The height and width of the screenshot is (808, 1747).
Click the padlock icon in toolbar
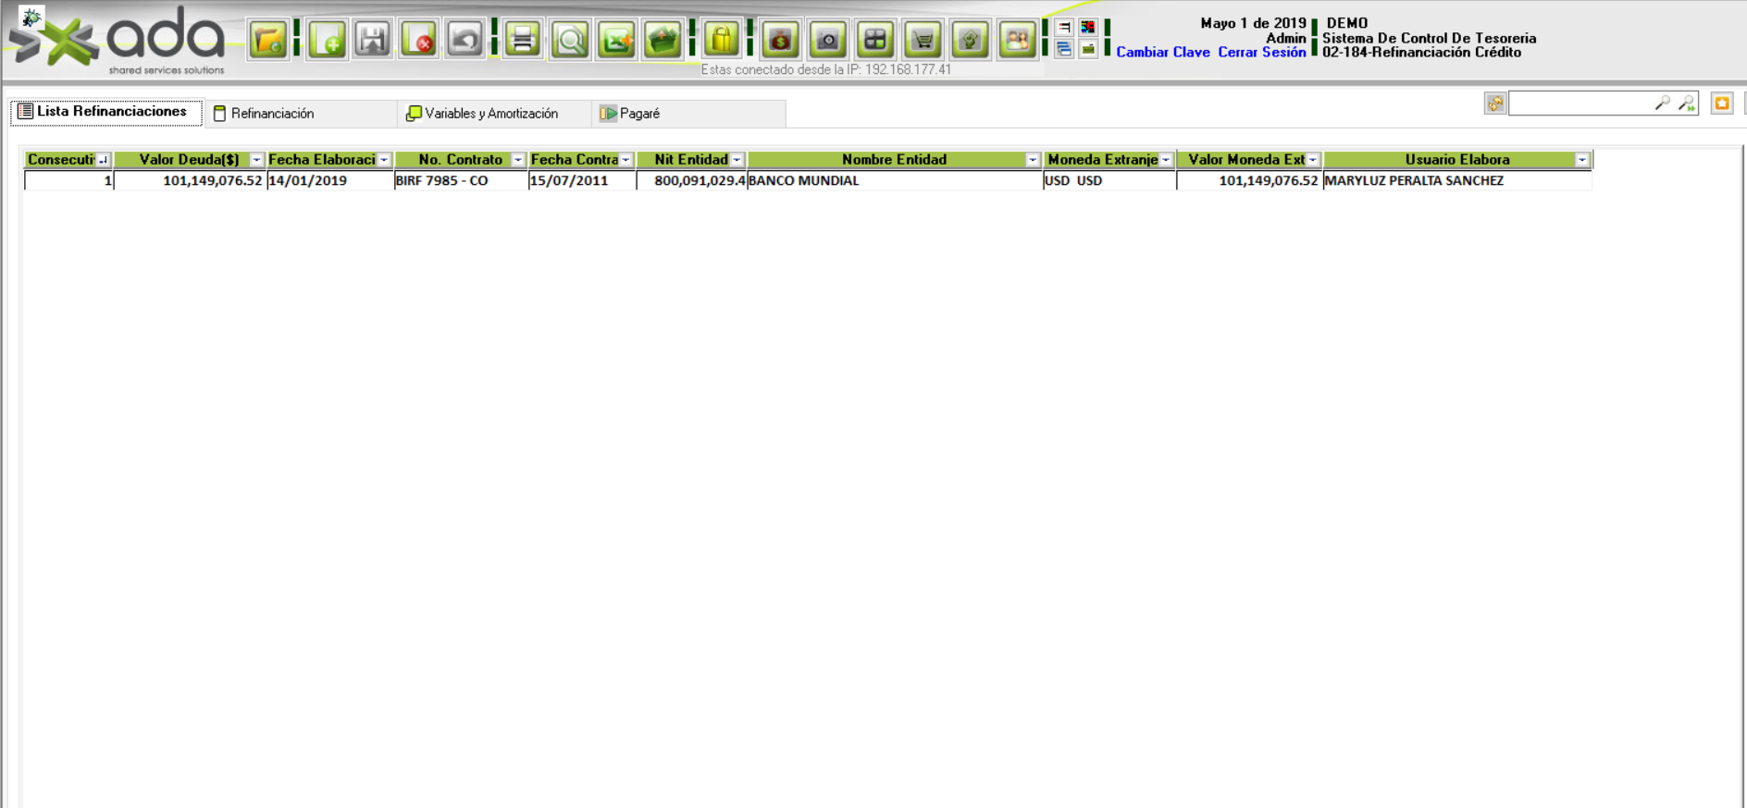pyautogui.click(x=721, y=40)
